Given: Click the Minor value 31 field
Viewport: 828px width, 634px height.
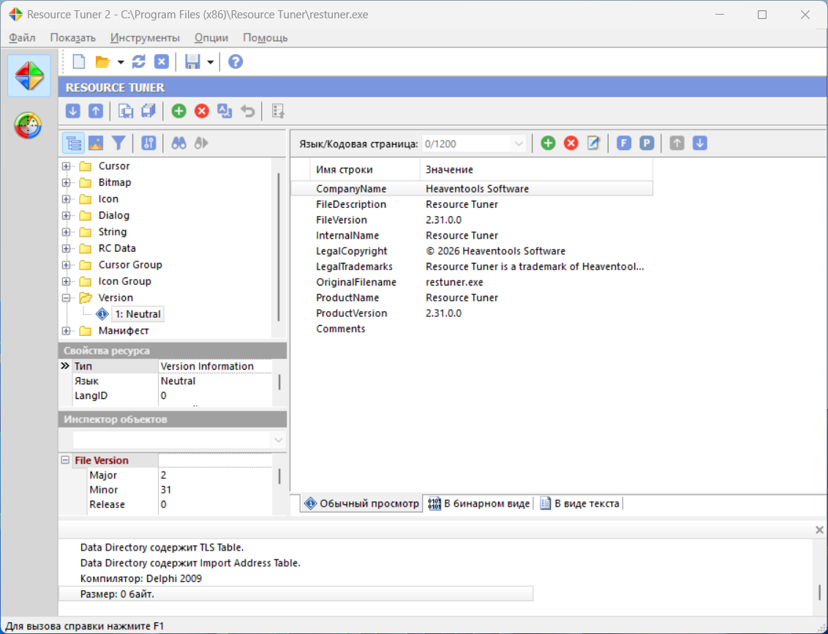Looking at the screenshot, I should click(215, 490).
